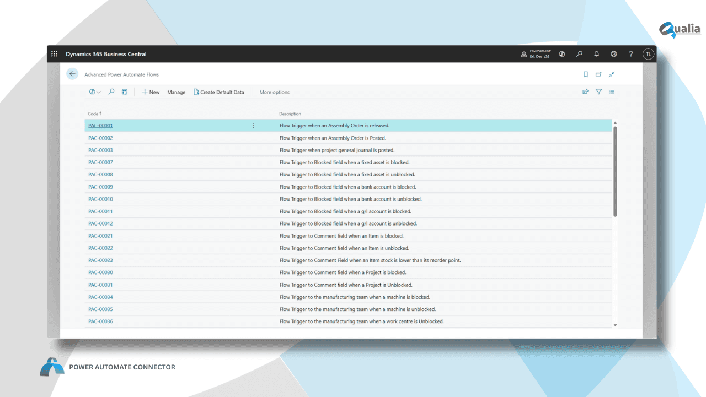Open Copilot from the top bar
This screenshot has height=397, width=706.
pos(562,54)
